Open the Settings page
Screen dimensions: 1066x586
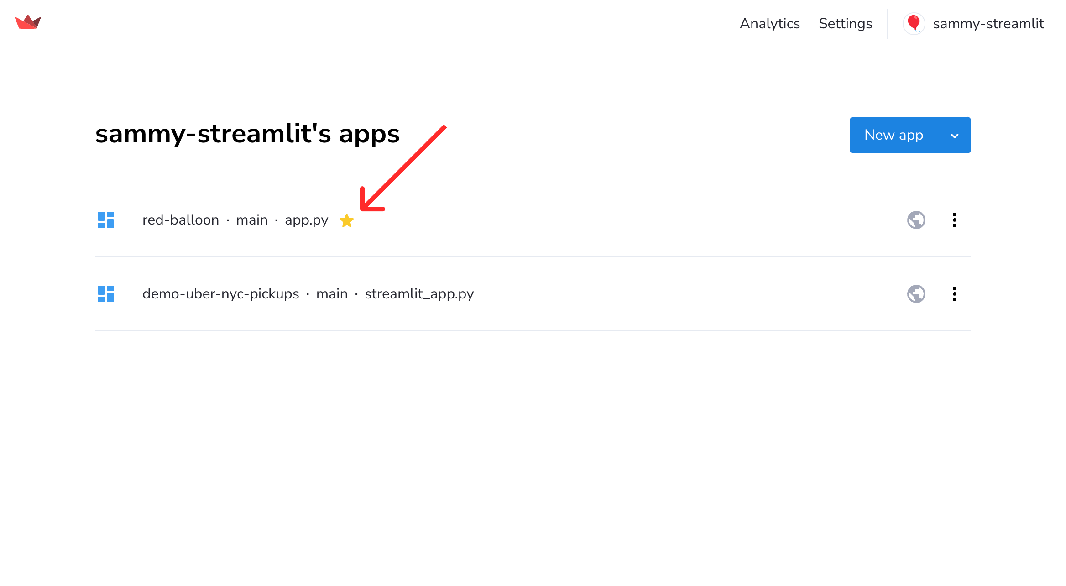click(845, 23)
